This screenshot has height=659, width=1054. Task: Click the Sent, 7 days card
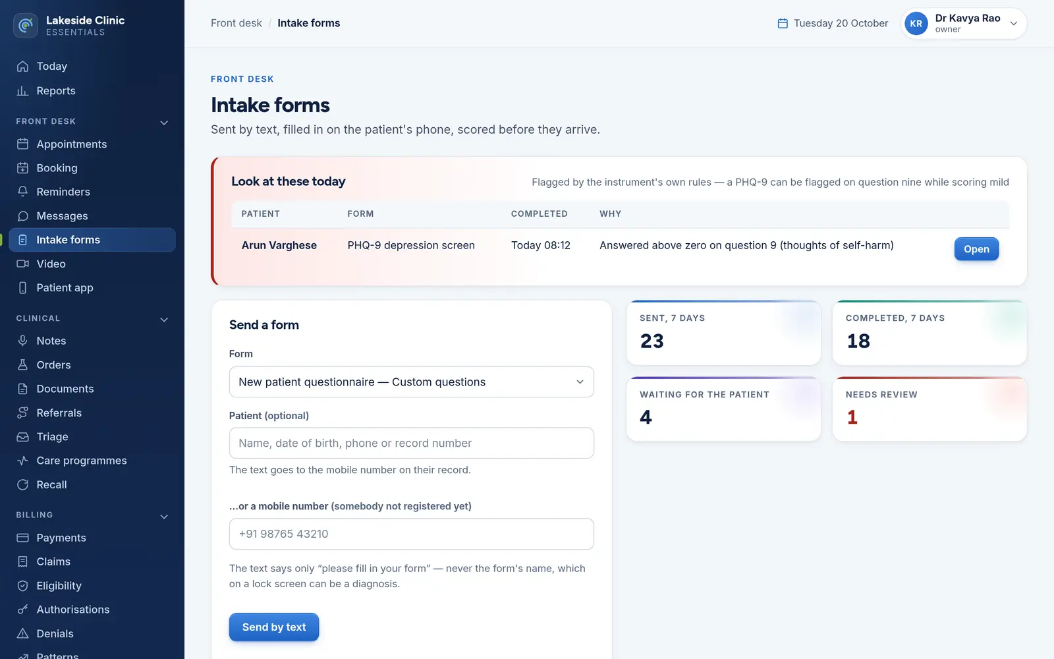click(x=723, y=333)
